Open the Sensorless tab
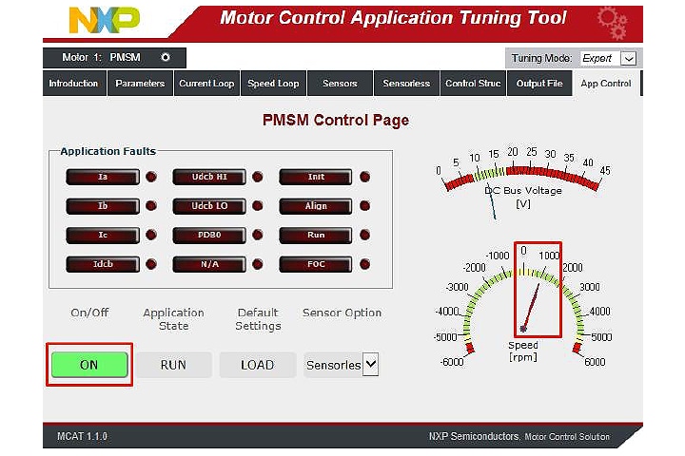This screenshot has width=685, height=456. [x=406, y=84]
